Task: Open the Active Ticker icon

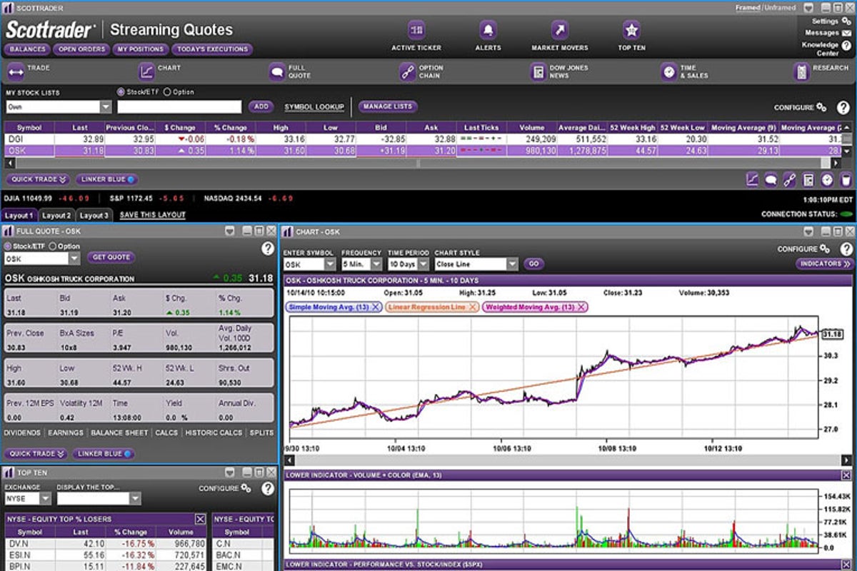Action: coord(416,30)
